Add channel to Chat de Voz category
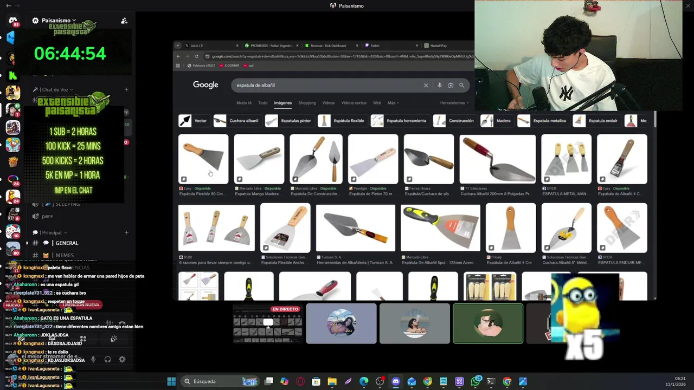This screenshot has height=390, width=694. tap(126, 89)
